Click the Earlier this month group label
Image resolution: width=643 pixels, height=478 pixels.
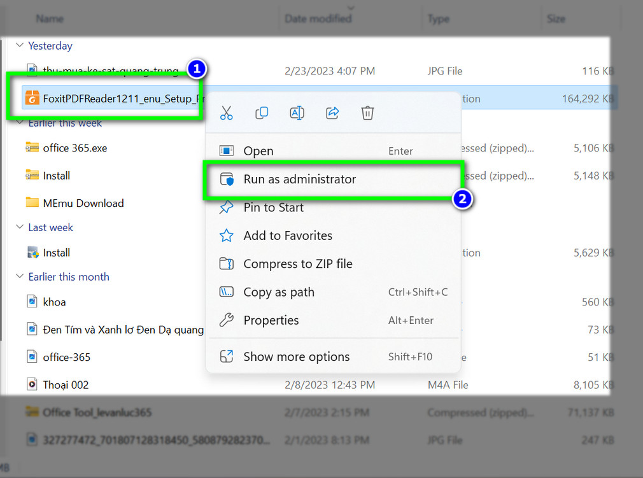[x=69, y=277]
